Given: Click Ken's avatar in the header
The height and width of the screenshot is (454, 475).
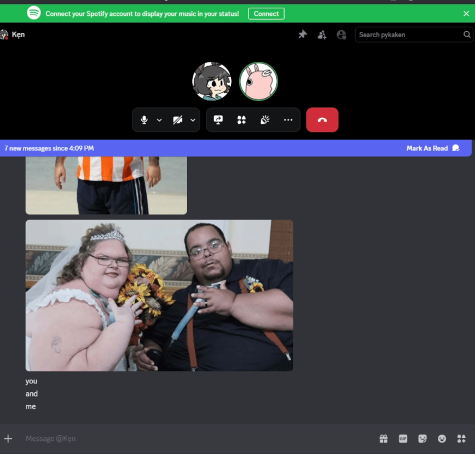Looking at the screenshot, I should tap(4, 35).
